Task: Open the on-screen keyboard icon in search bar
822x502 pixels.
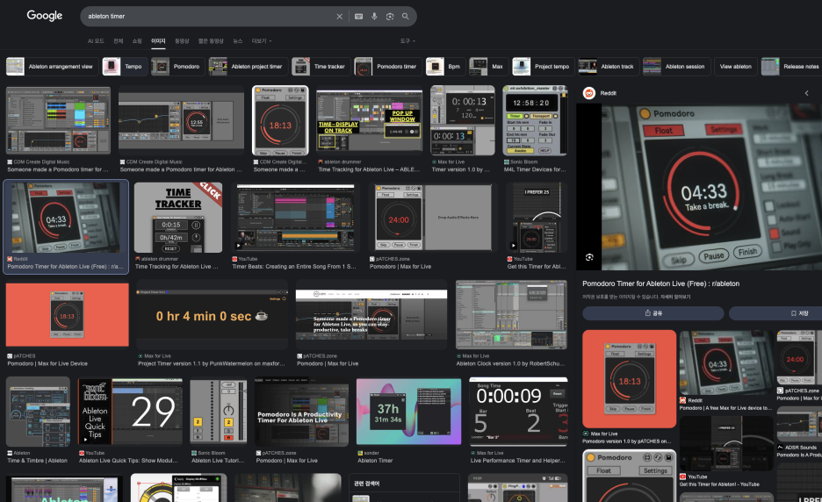Action: tap(358, 17)
